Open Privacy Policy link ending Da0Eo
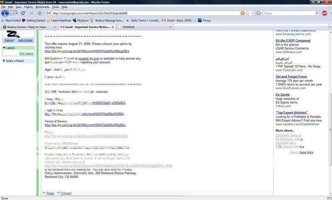This screenshot has width=332, height=200. click(85, 103)
